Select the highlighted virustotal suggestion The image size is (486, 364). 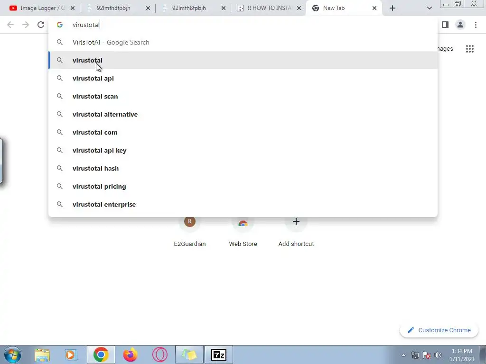point(243,60)
